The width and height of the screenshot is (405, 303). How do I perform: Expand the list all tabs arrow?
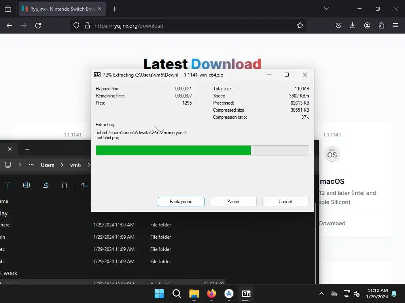326,9
